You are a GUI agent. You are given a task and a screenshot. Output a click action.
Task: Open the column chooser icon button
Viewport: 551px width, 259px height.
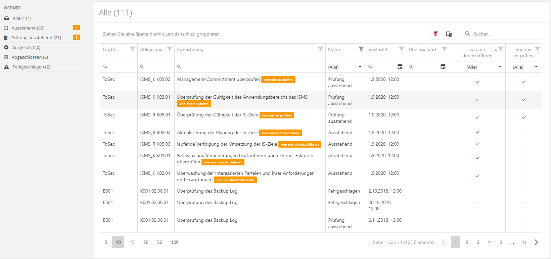(449, 34)
